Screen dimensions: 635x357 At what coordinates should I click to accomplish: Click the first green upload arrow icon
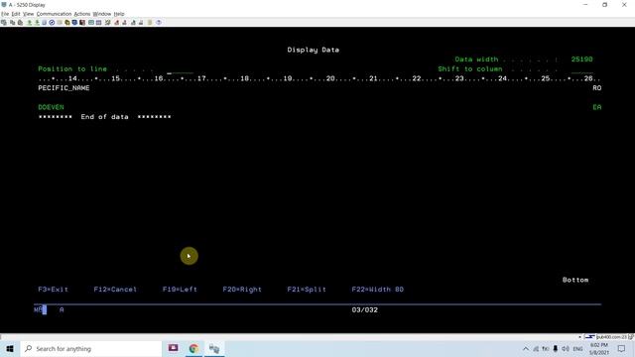click(x=29, y=22)
